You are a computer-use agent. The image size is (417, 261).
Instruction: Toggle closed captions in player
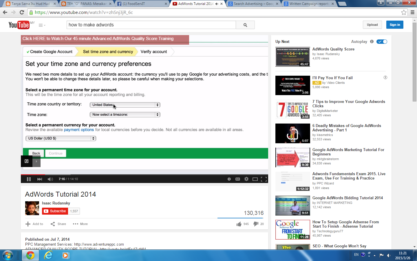[238, 179]
